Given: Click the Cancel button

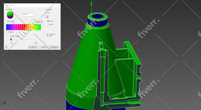Looking at the screenshot, I should point(43,47).
